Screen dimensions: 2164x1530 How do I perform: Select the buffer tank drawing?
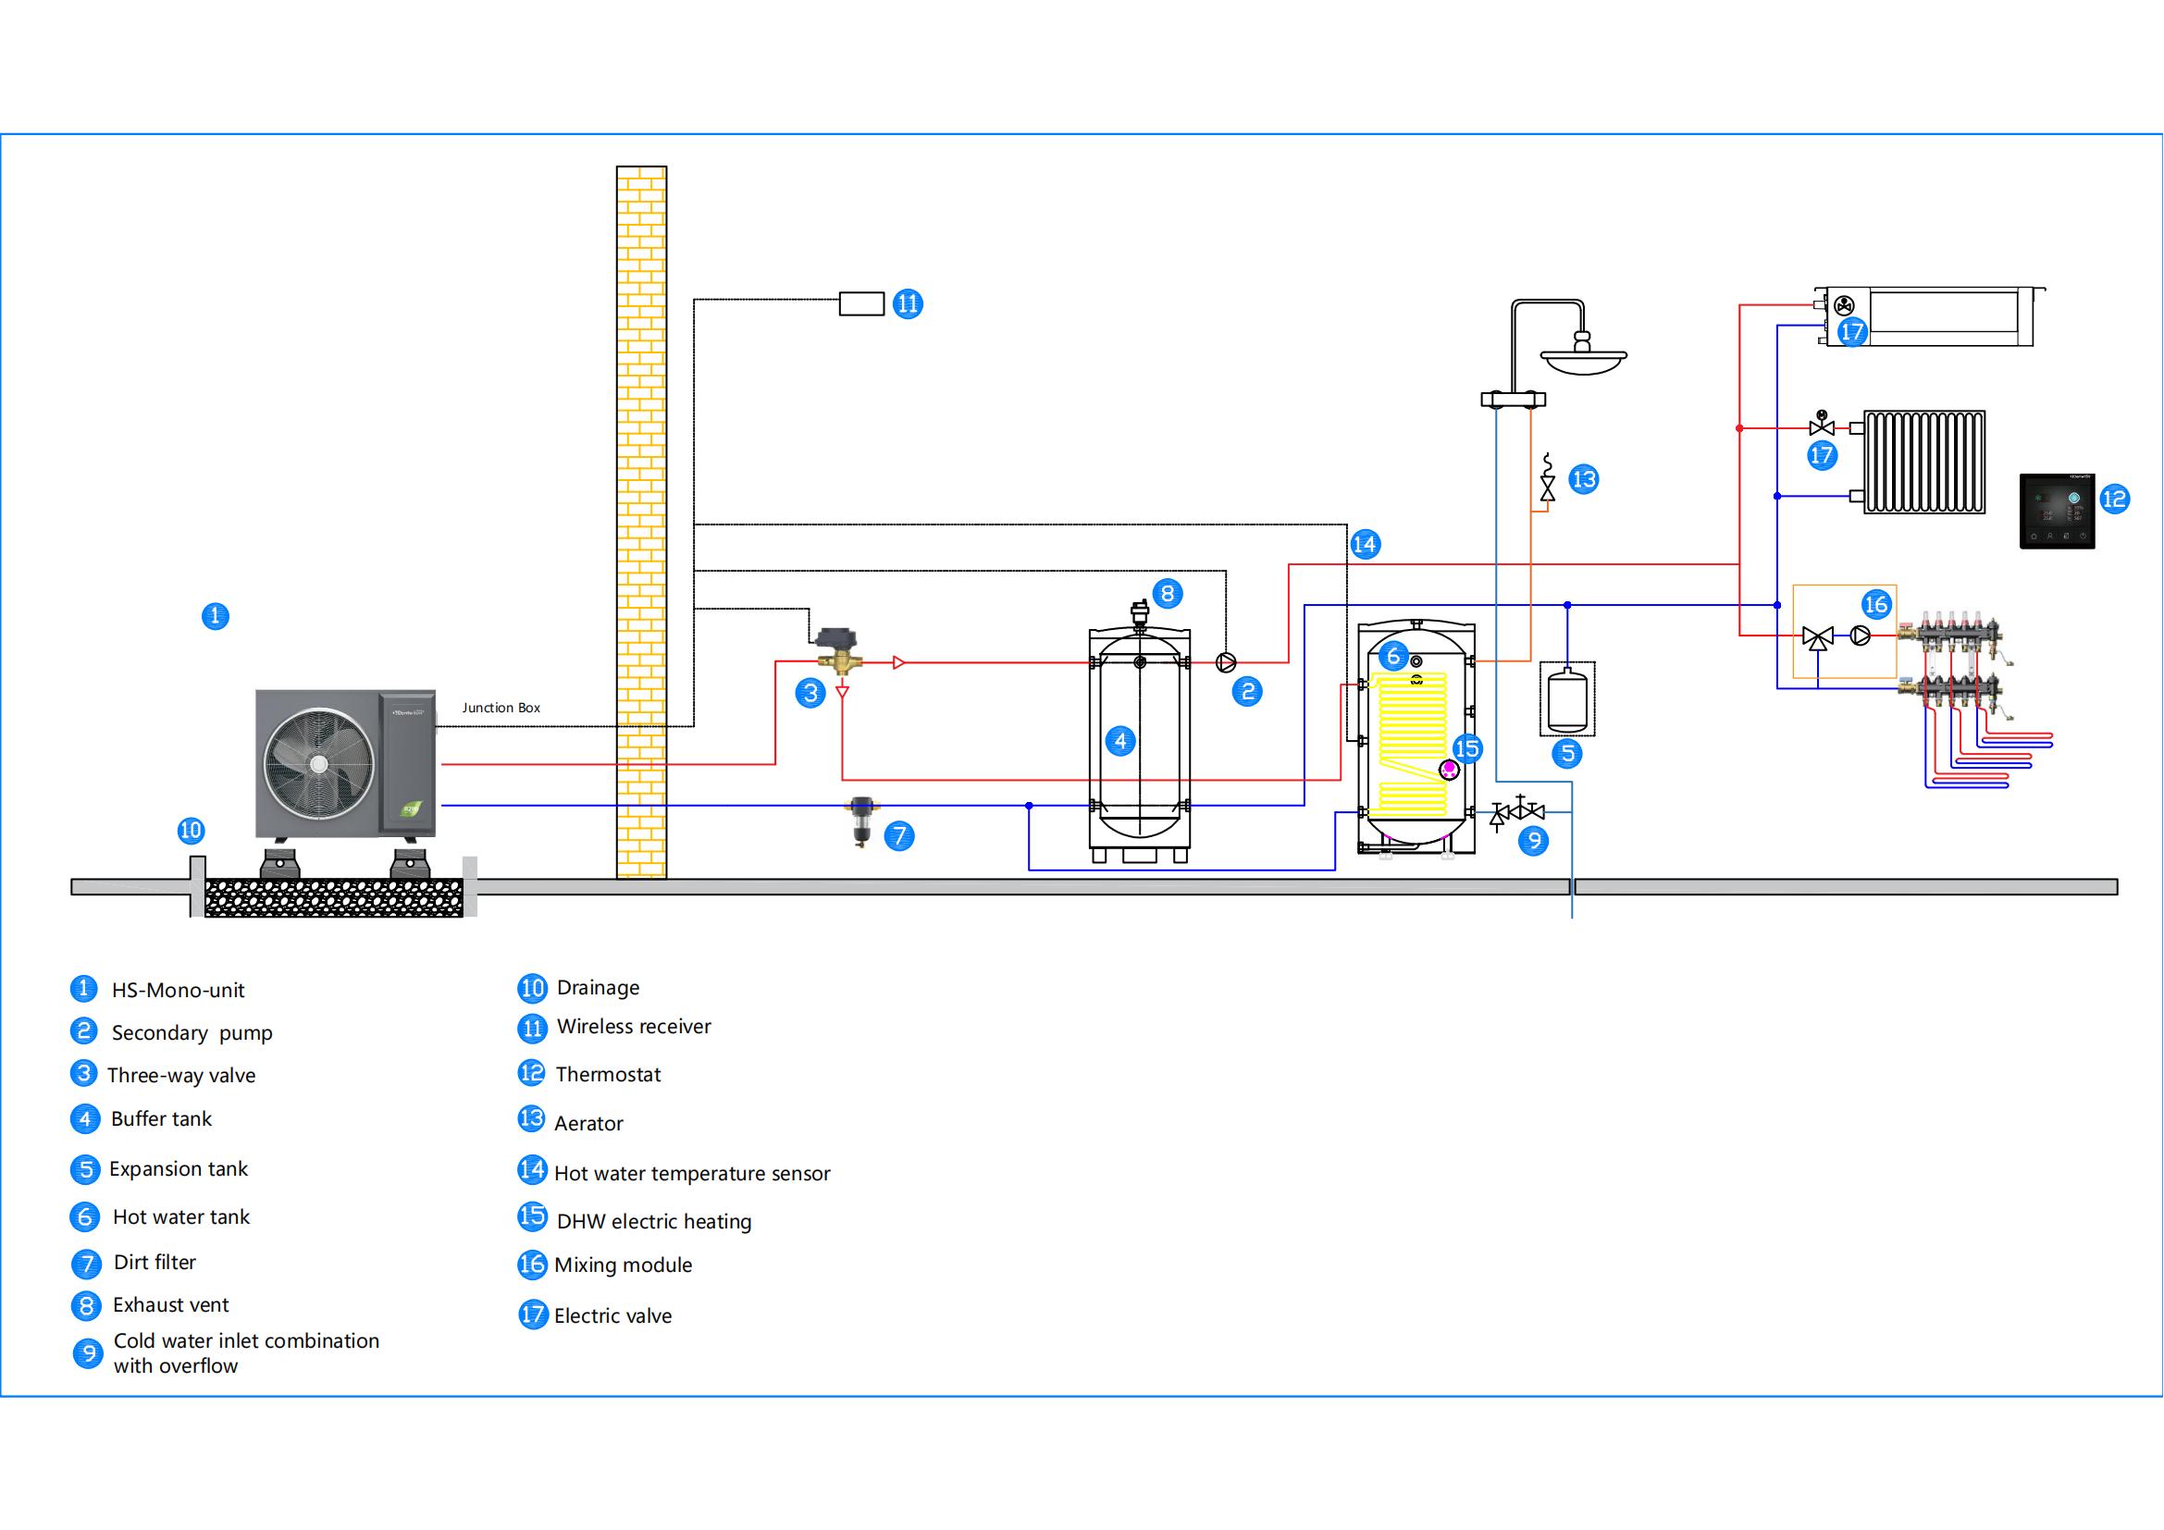click(1139, 745)
